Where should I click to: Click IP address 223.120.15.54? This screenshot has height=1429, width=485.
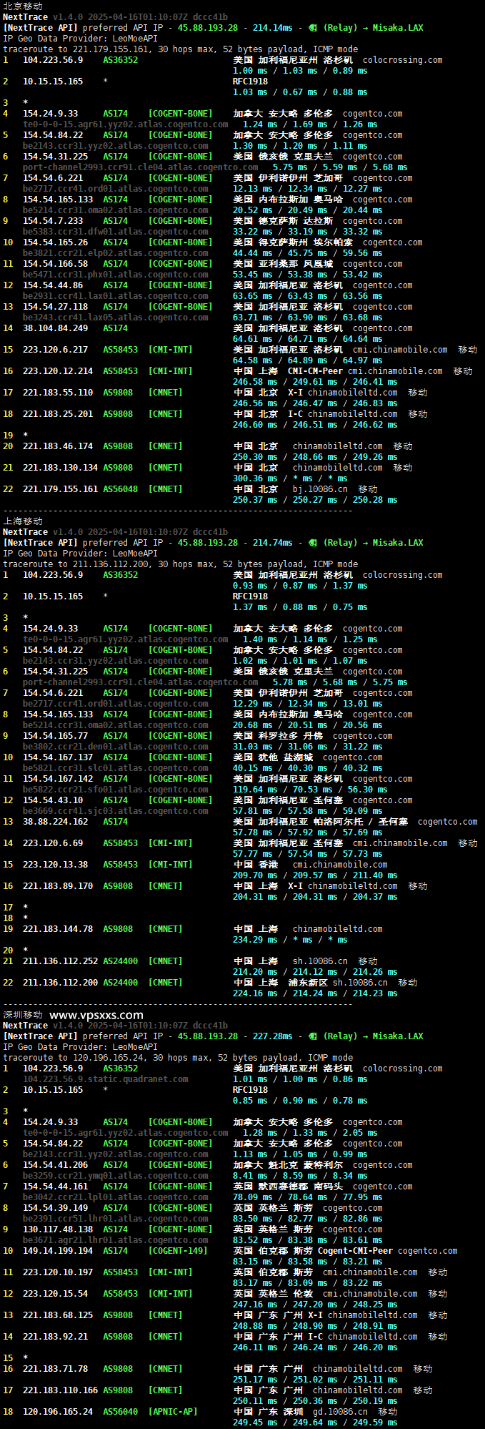55,1294
